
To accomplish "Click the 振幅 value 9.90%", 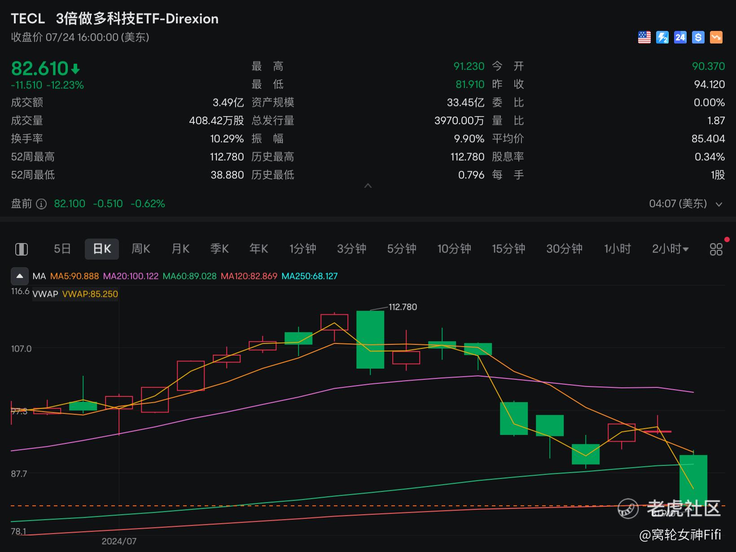I will pyautogui.click(x=469, y=139).
